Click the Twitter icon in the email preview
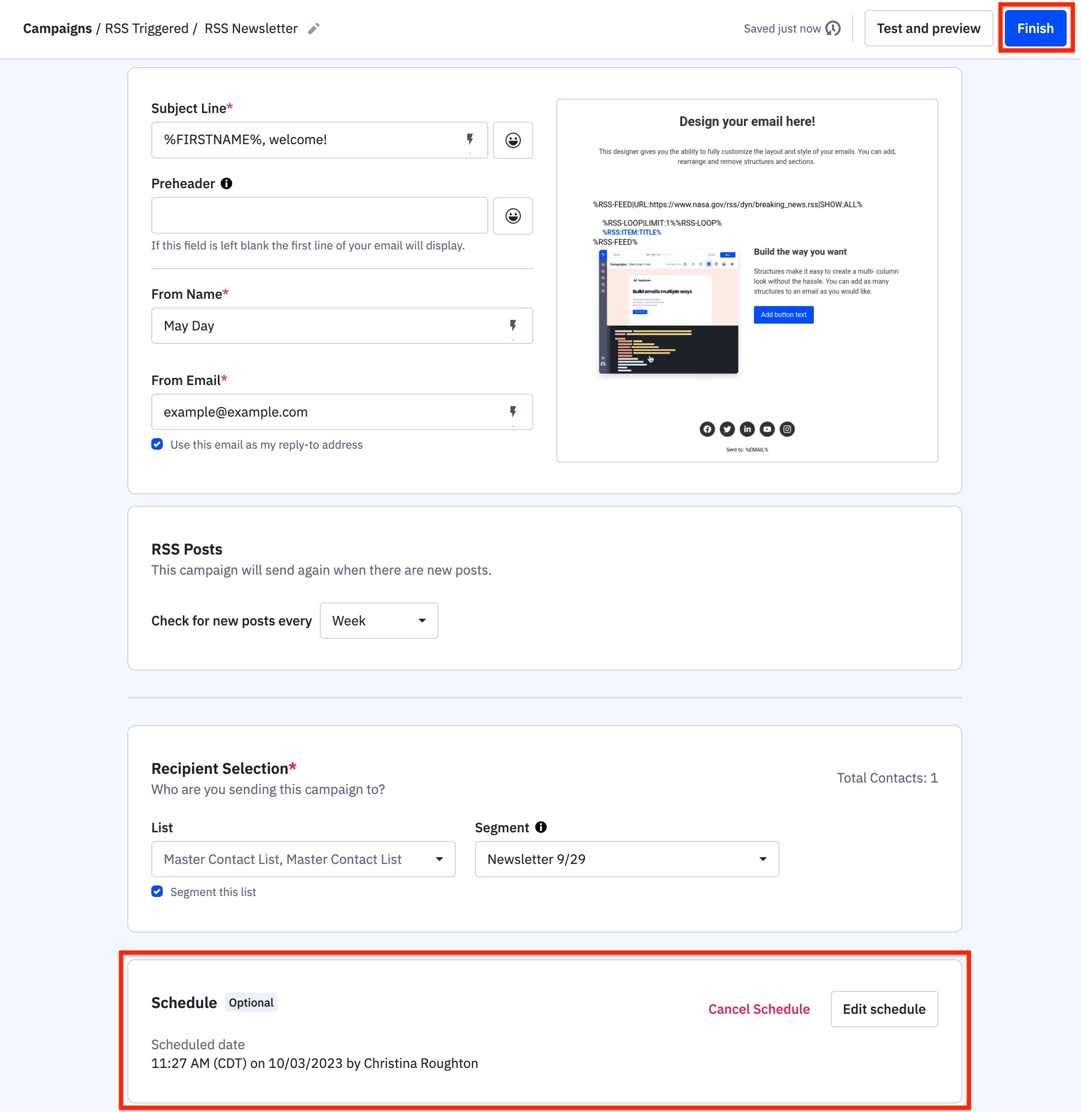The width and height of the screenshot is (1081, 1112). [727, 429]
